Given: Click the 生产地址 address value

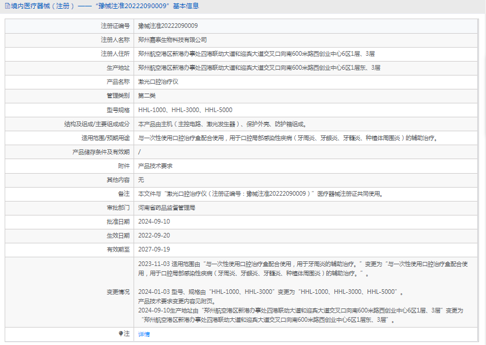Looking at the screenshot, I should pos(259,67).
